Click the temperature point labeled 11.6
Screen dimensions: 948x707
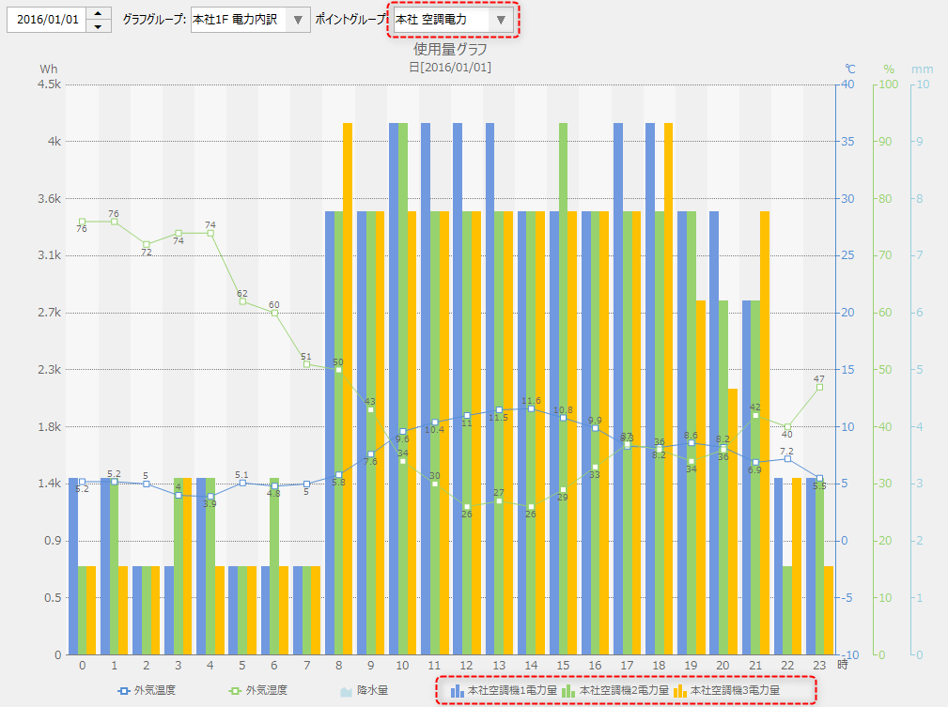point(531,409)
